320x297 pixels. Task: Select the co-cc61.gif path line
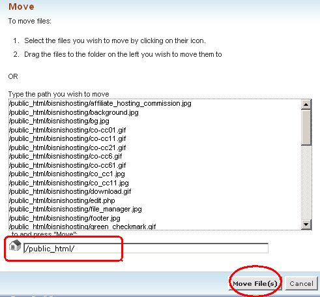coord(67,165)
